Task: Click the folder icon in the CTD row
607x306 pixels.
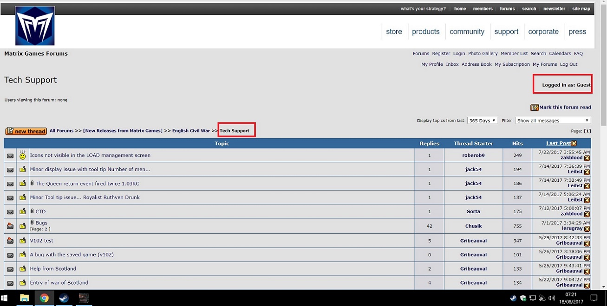Action: click(22, 211)
